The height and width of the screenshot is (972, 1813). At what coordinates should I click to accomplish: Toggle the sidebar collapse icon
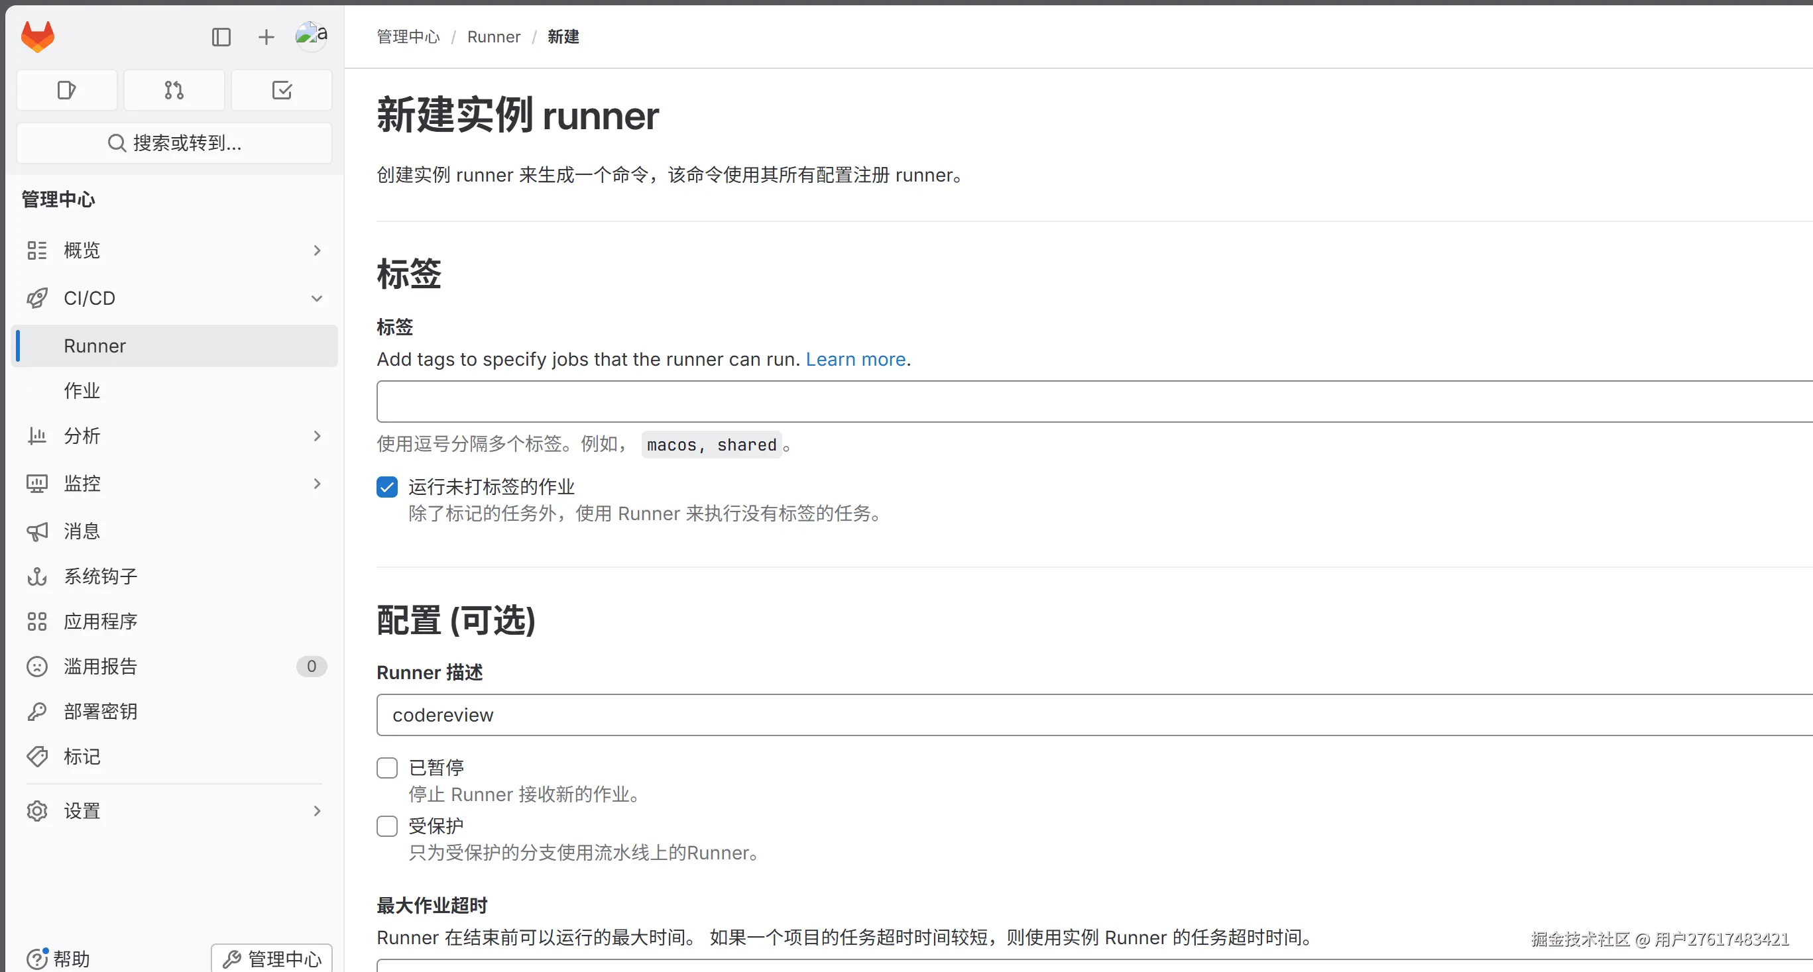(221, 36)
